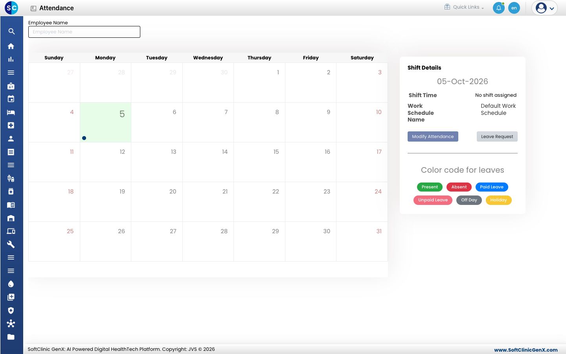Open the hospital bed icon in sidebar
566x354 pixels.
click(x=11, y=112)
